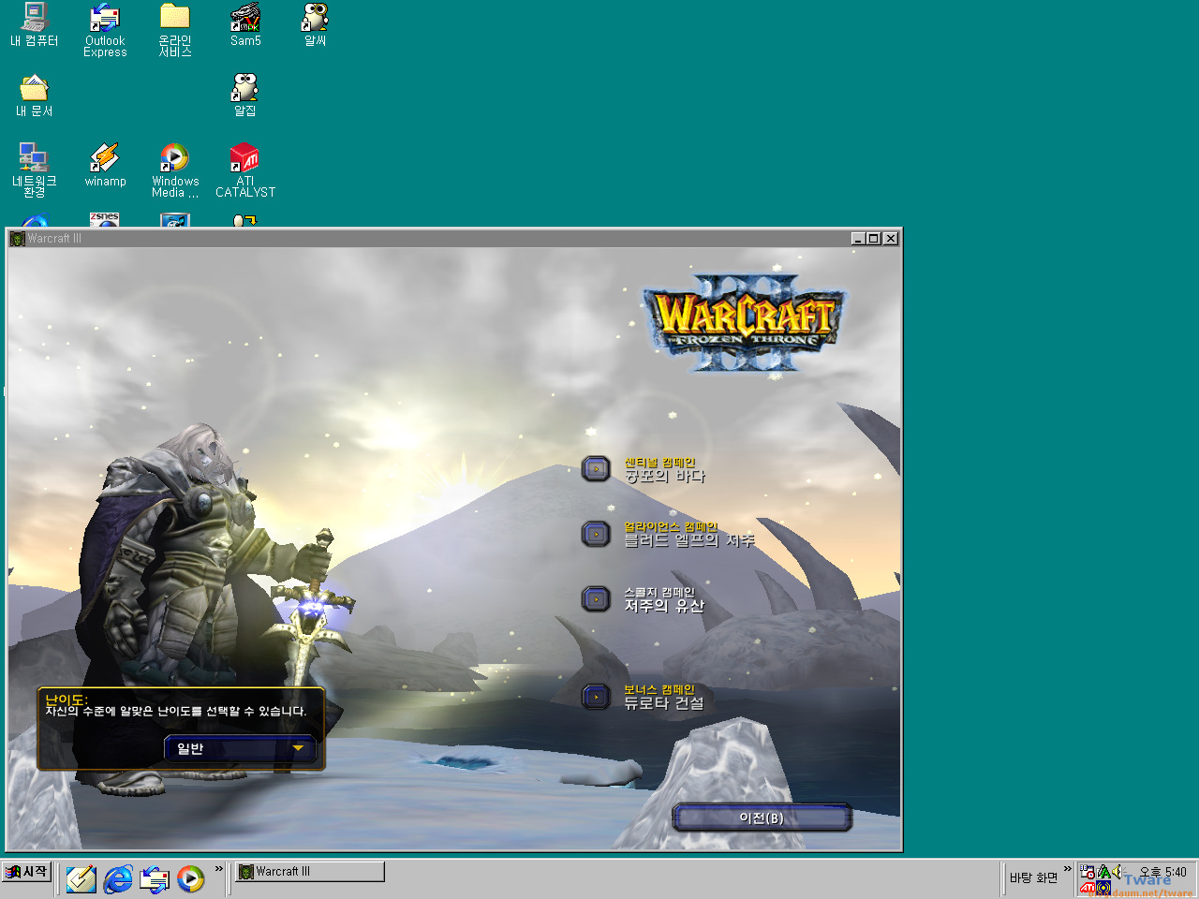
Task: Select the Alliance campaign shield icon
Action: (x=596, y=534)
